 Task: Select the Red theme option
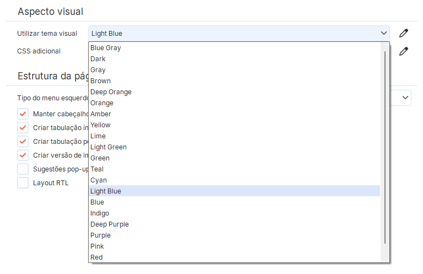(96, 257)
